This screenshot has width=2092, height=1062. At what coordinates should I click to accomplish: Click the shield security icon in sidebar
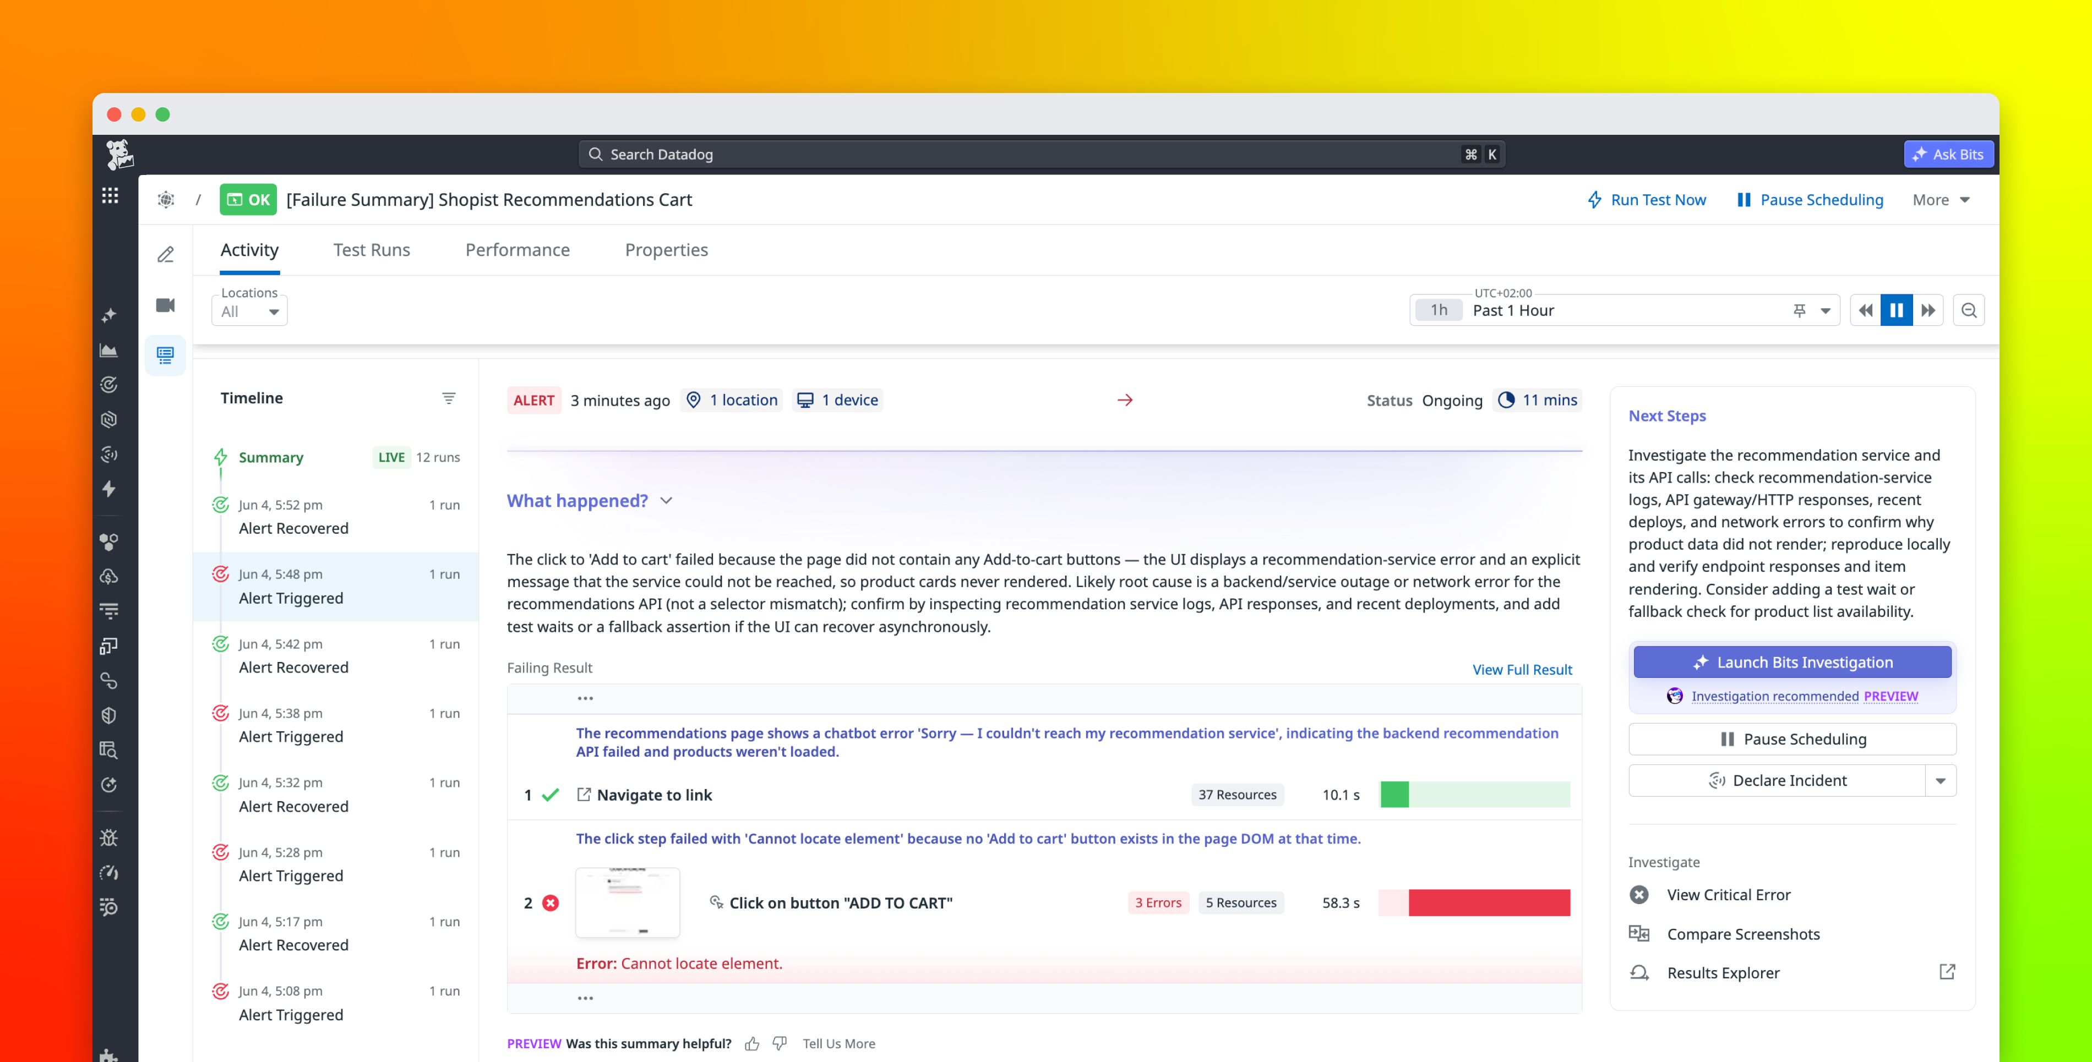pos(109,715)
